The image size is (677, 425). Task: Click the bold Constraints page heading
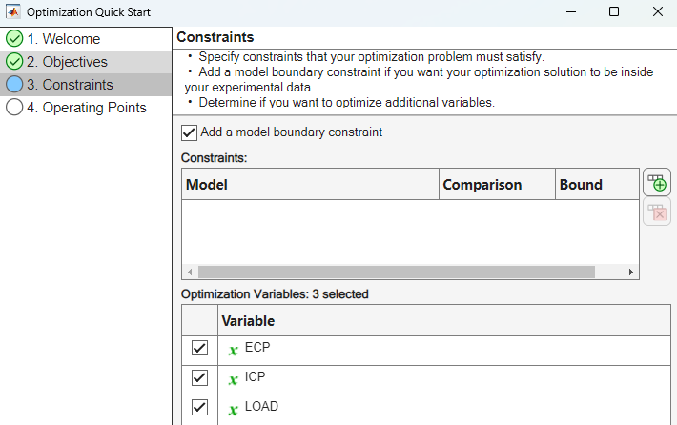(x=215, y=37)
